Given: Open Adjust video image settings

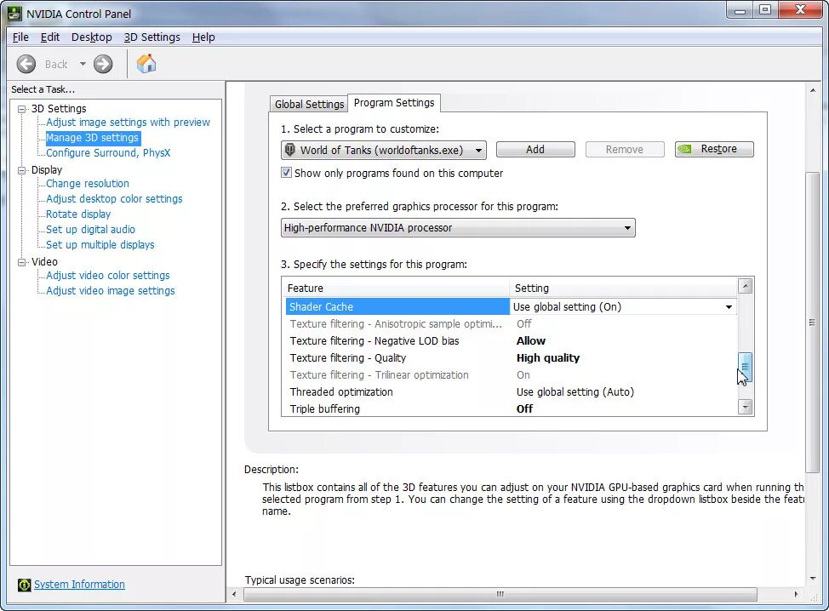Looking at the screenshot, I should [110, 291].
